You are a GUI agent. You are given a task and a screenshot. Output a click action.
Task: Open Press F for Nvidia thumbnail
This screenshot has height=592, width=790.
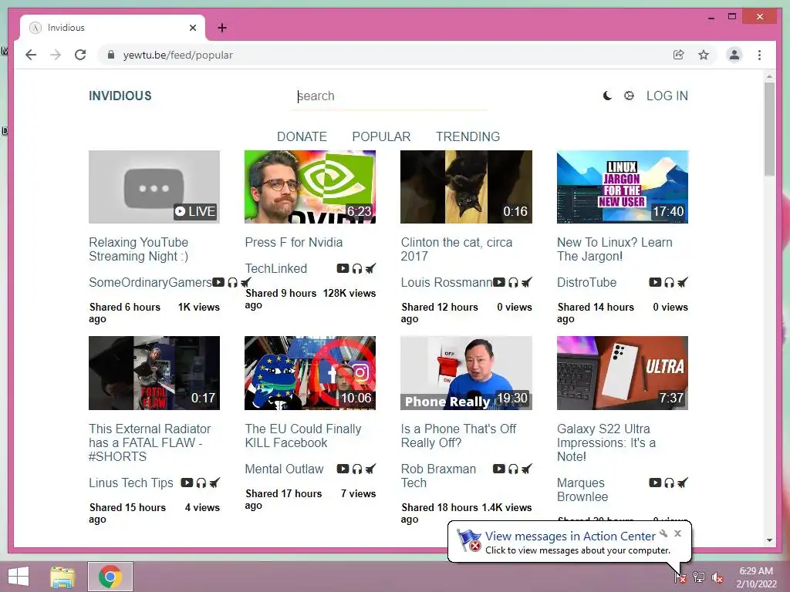310,187
